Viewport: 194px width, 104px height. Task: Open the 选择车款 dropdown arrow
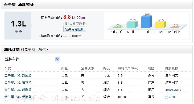pos(57,59)
